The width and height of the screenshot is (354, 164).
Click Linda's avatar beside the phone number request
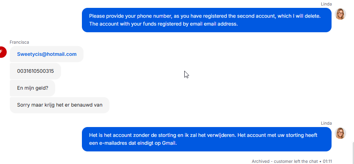(340, 14)
